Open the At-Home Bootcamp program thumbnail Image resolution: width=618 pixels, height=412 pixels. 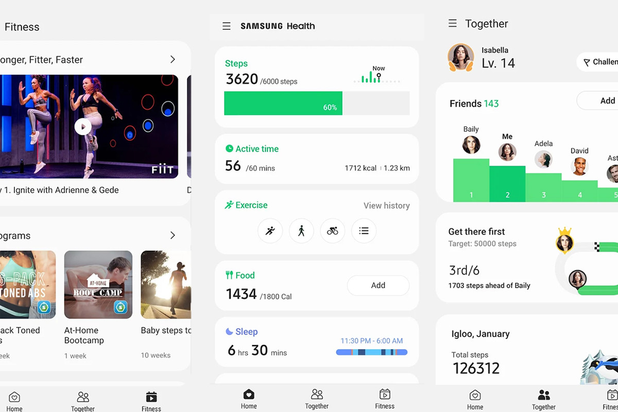coord(98,285)
